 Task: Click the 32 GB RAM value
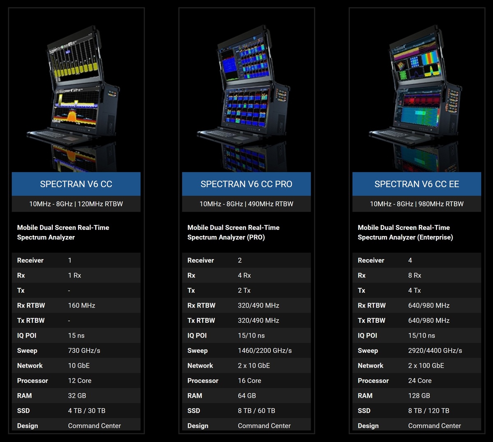point(77,396)
